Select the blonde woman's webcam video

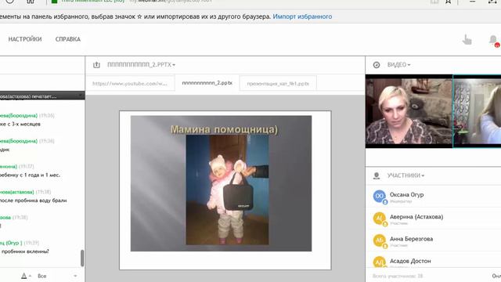409,111
